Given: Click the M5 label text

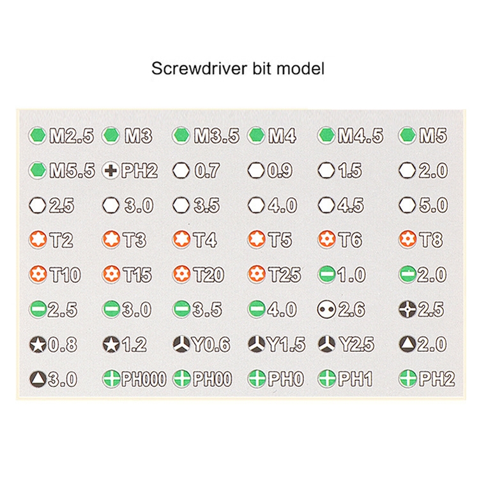Looking at the screenshot, I should (x=436, y=136).
